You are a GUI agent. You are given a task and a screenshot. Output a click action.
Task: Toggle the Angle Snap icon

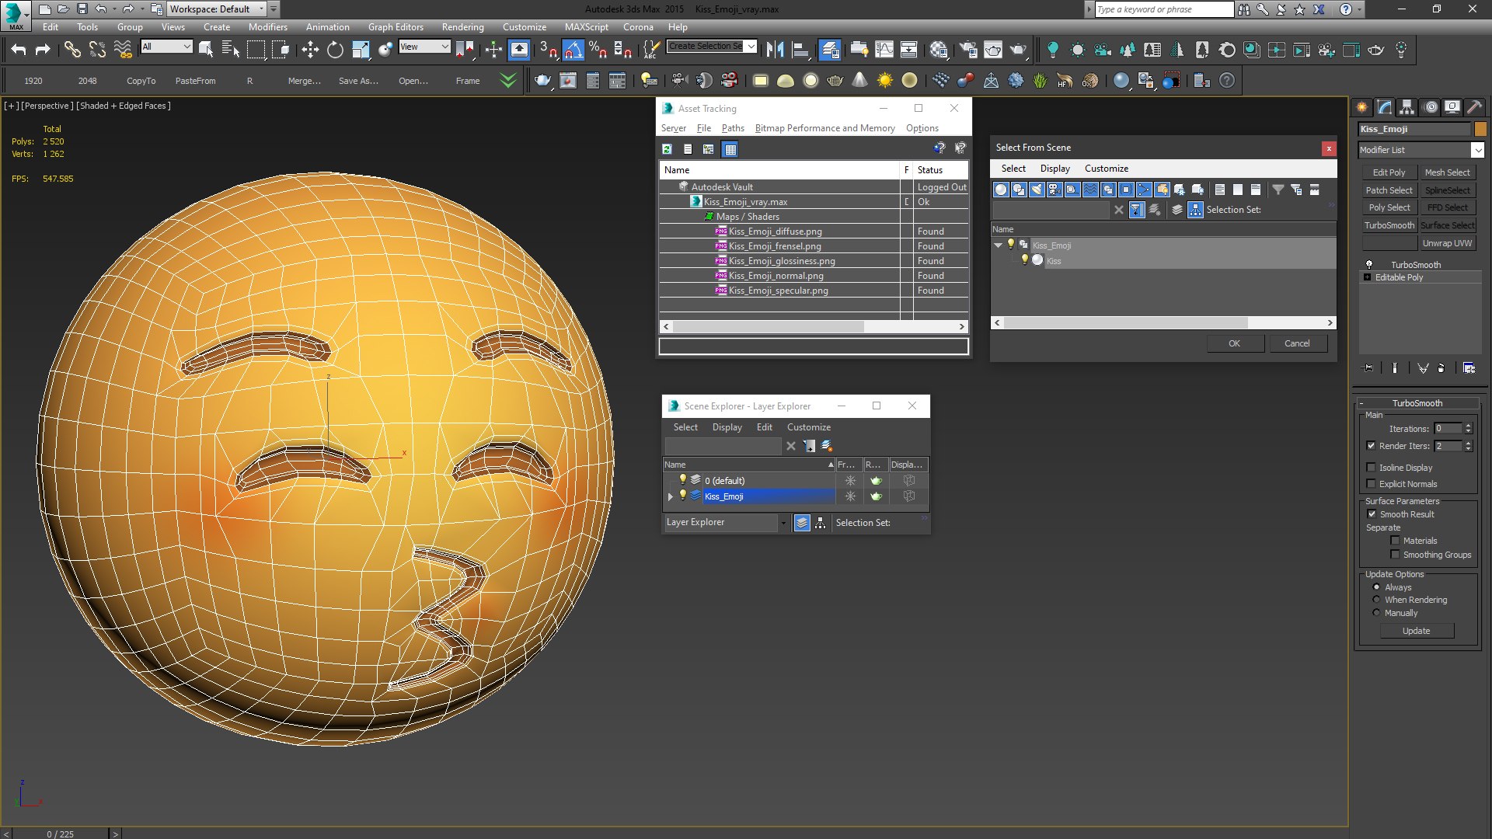pyautogui.click(x=573, y=50)
